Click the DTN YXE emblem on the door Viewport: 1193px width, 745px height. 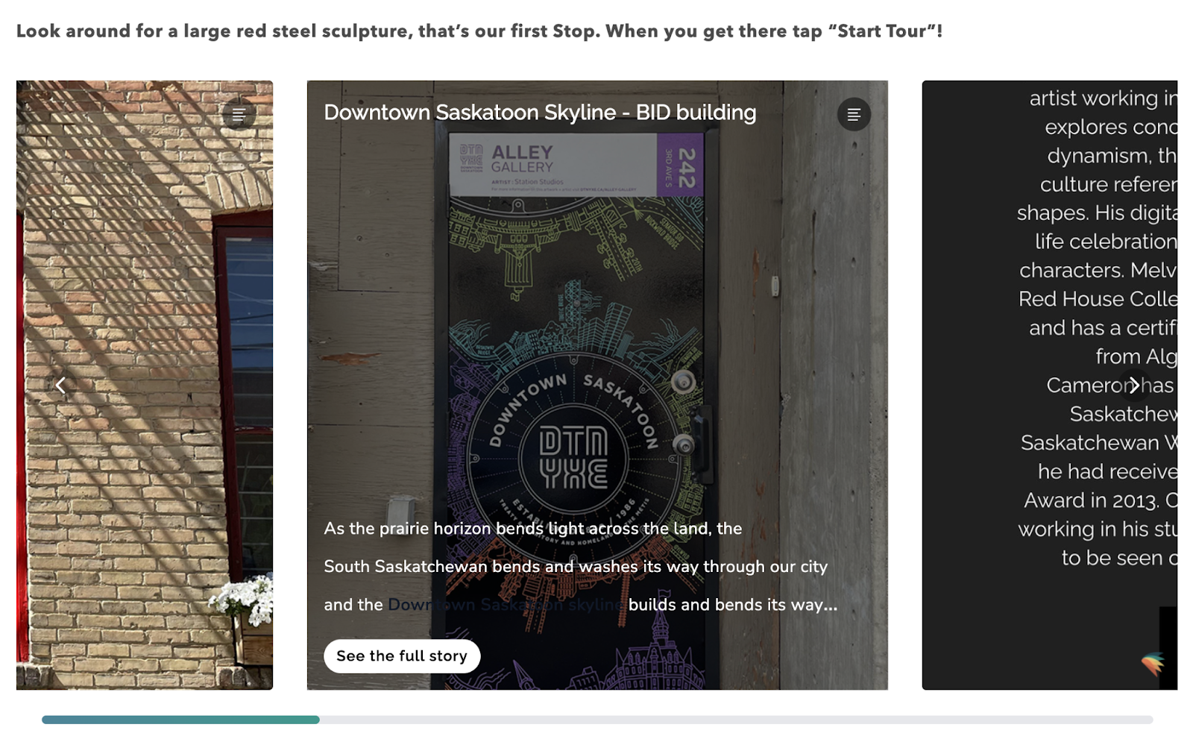pos(573,457)
